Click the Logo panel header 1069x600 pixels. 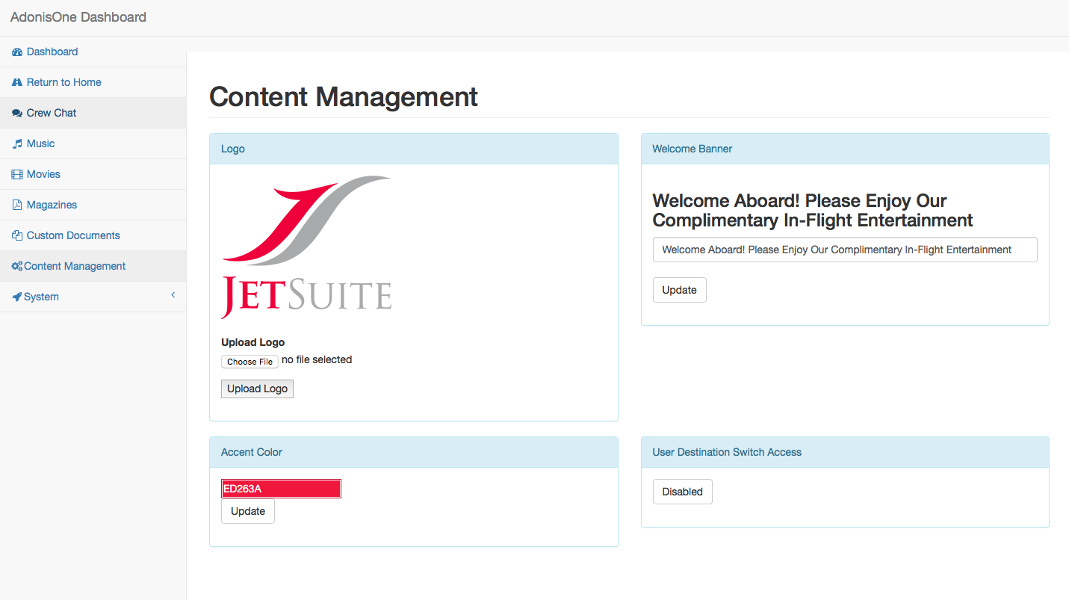[x=414, y=149]
